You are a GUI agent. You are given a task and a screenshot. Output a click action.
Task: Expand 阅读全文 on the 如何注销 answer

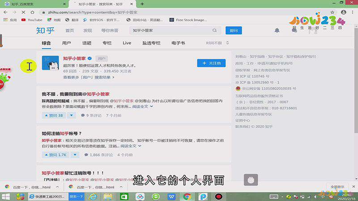click(x=131, y=146)
